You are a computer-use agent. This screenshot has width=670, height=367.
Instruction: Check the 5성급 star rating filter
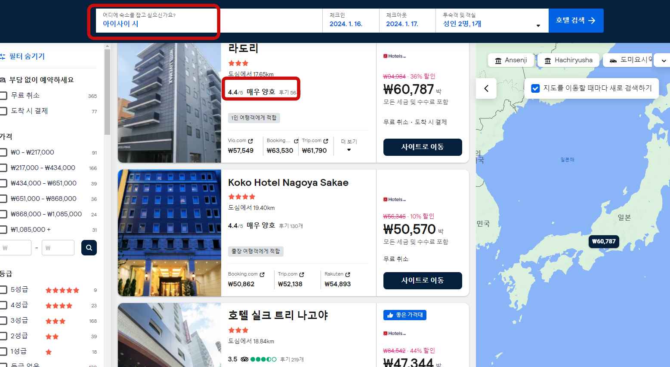point(4,289)
